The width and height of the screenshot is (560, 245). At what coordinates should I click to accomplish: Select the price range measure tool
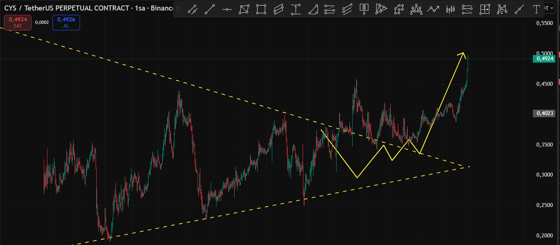coord(295,9)
